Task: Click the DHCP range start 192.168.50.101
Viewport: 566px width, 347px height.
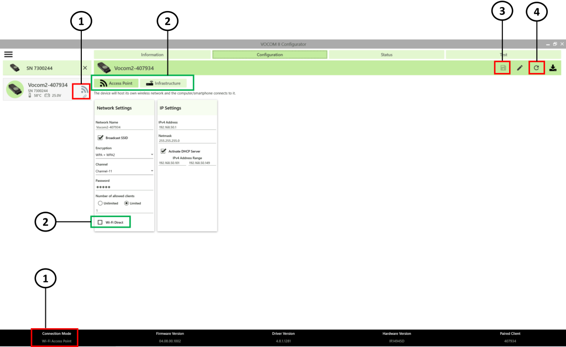Action: coord(172,163)
